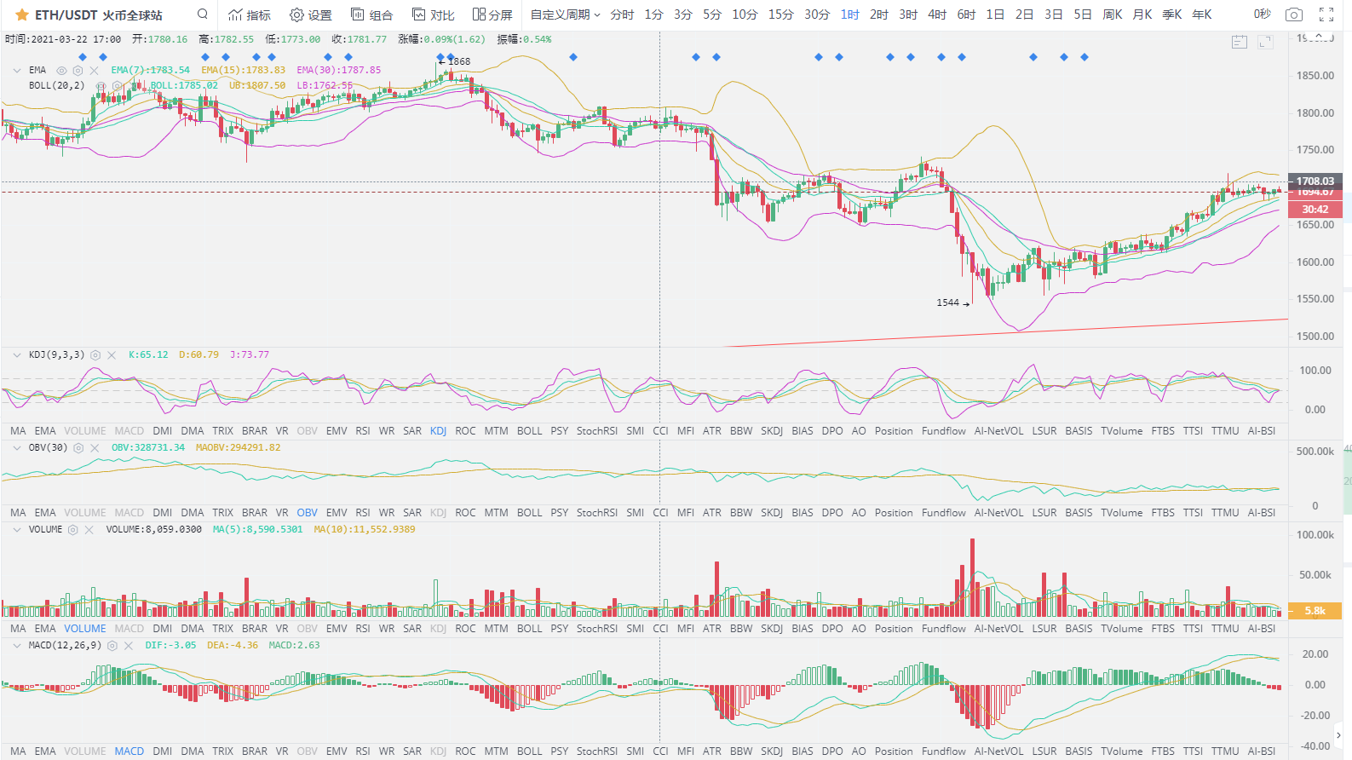
Task: Click the calendar note icon on main chart
Action: (x=1240, y=42)
